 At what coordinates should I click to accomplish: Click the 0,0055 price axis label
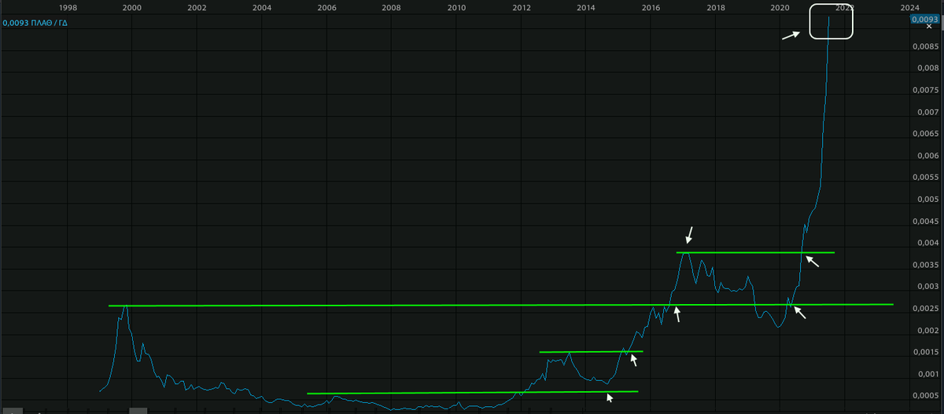927,178
